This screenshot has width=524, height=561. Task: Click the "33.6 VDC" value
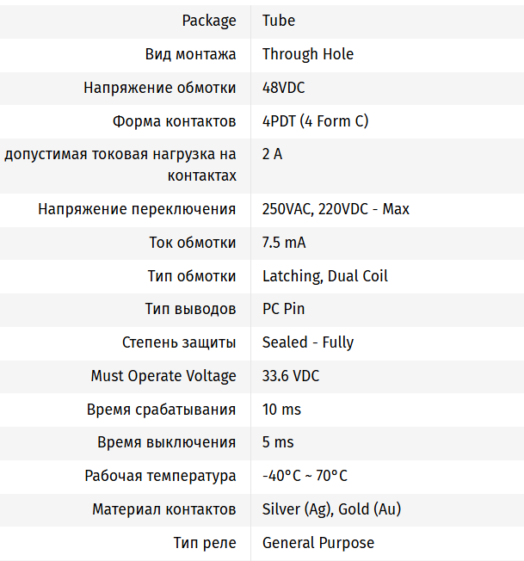pyautogui.click(x=291, y=376)
